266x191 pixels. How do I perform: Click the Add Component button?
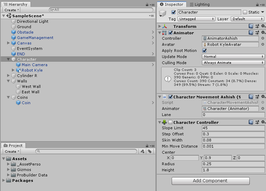[210, 181]
